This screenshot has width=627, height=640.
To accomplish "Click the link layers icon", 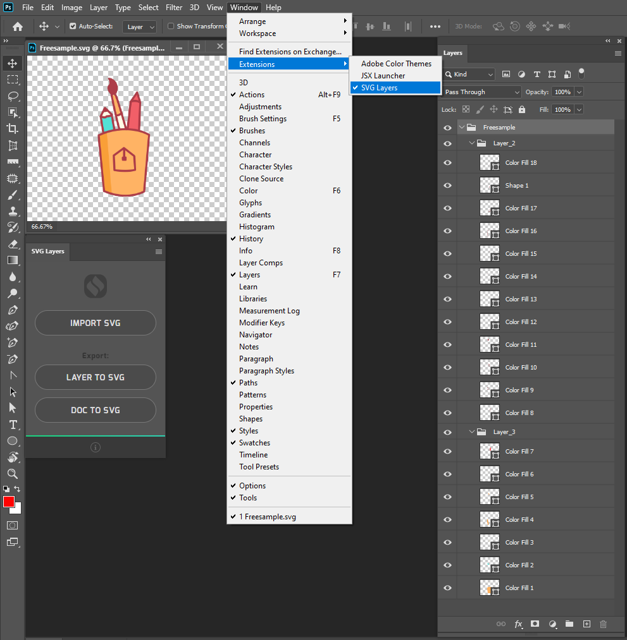I will point(500,624).
